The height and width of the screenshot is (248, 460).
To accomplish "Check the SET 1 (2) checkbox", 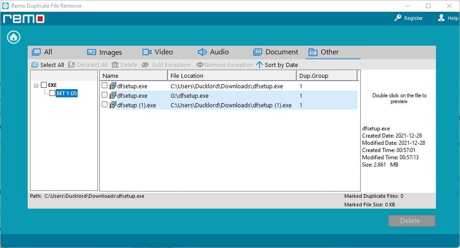I will click(52, 93).
